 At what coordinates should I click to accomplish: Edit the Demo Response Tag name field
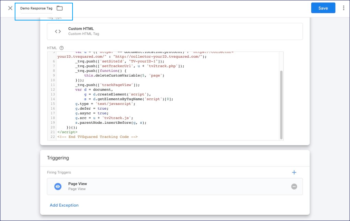pyautogui.click(x=36, y=8)
